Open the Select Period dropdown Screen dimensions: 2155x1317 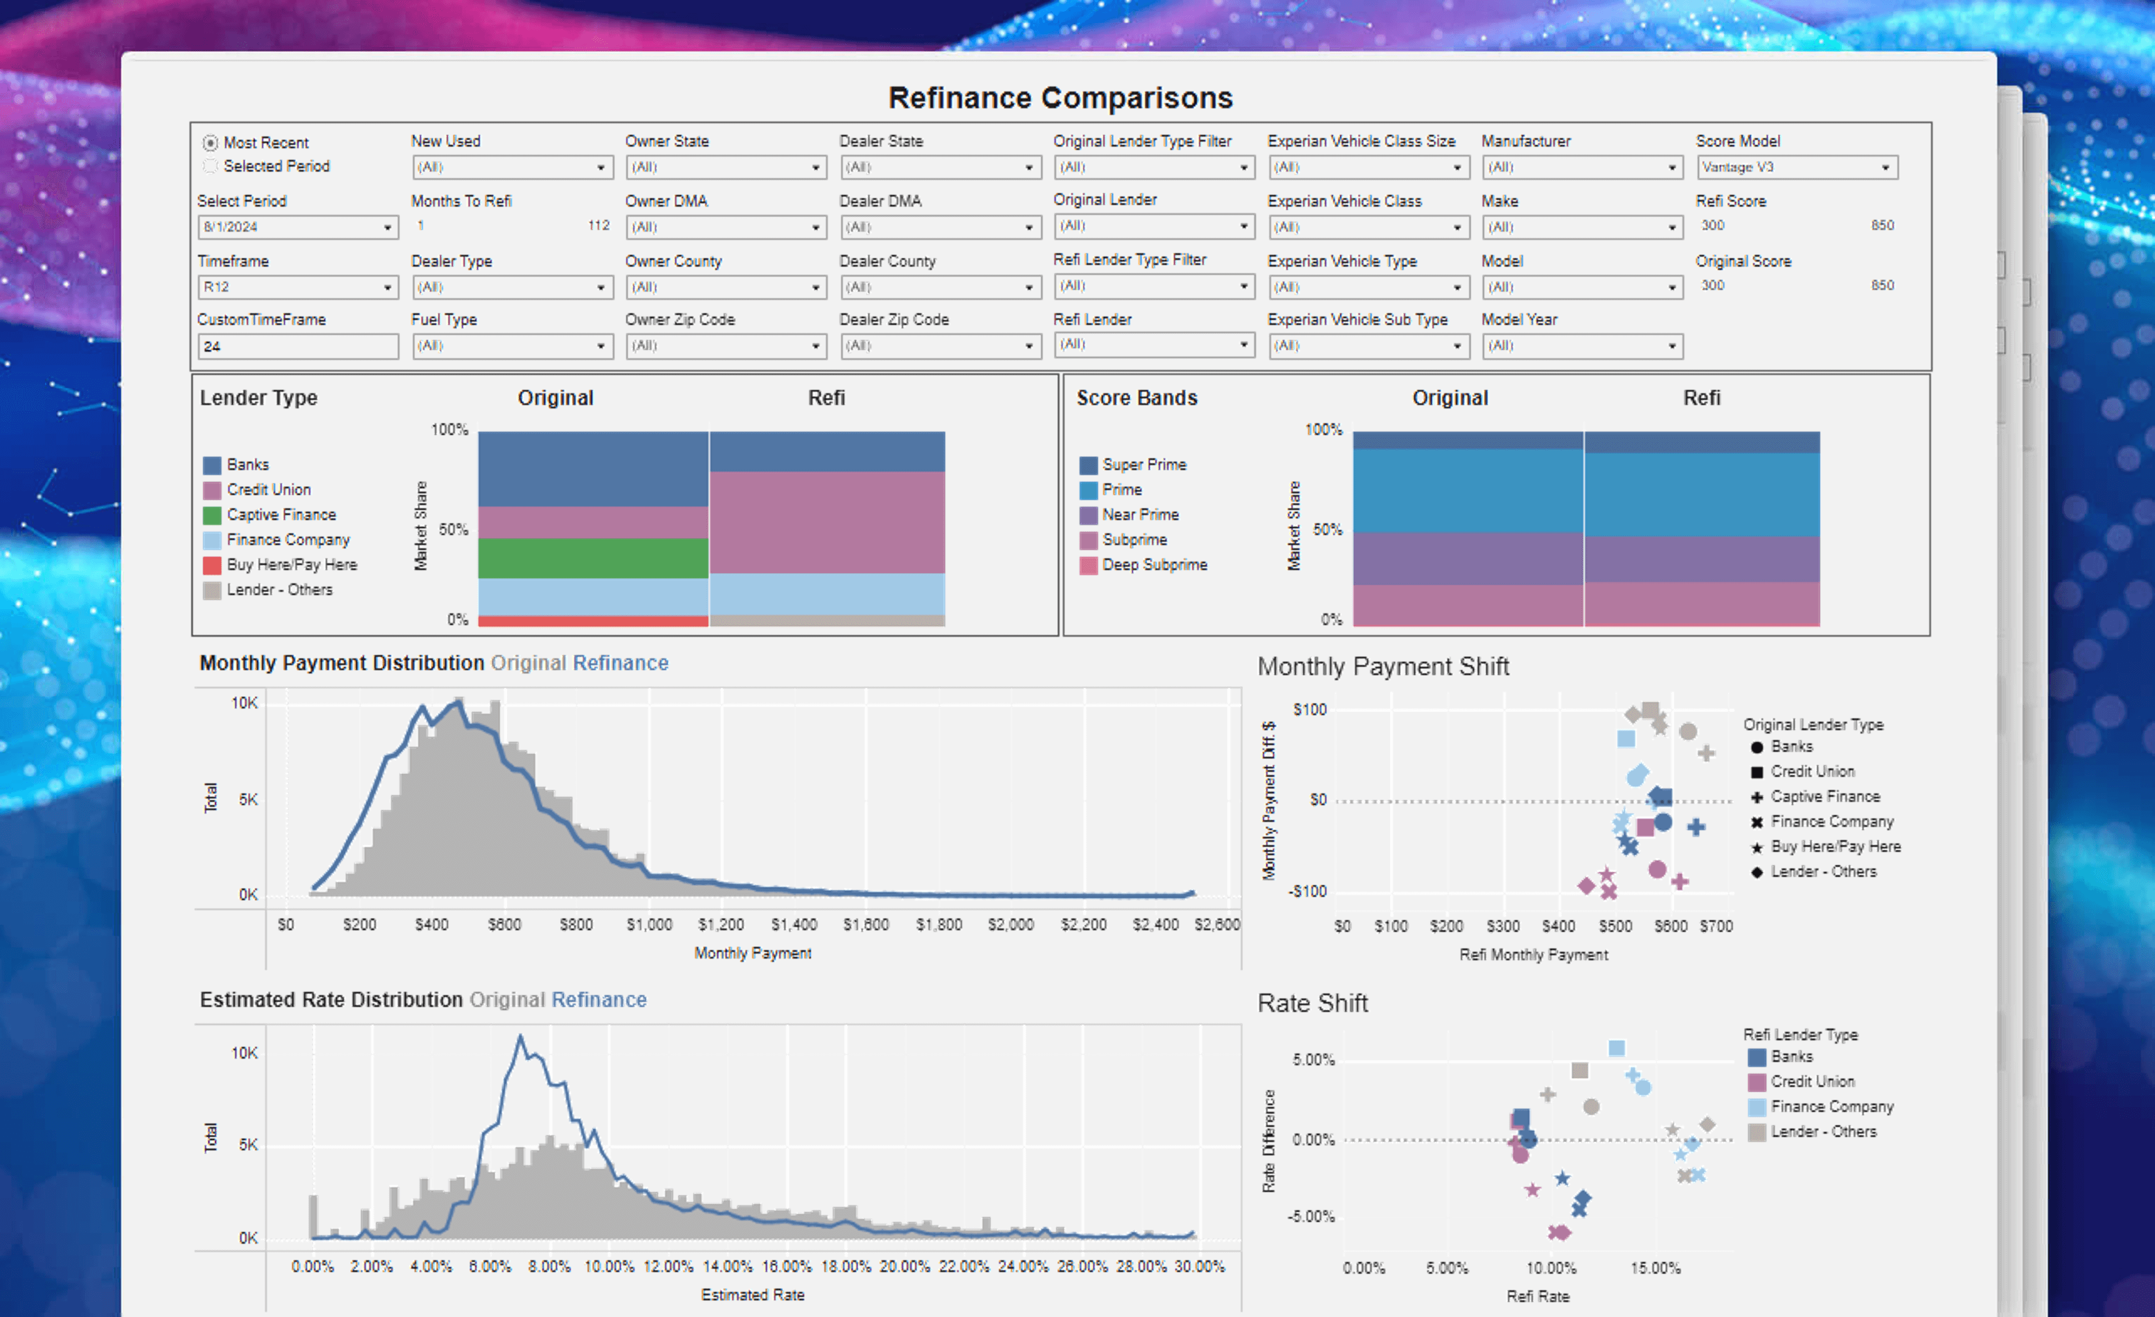coord(298,227)
